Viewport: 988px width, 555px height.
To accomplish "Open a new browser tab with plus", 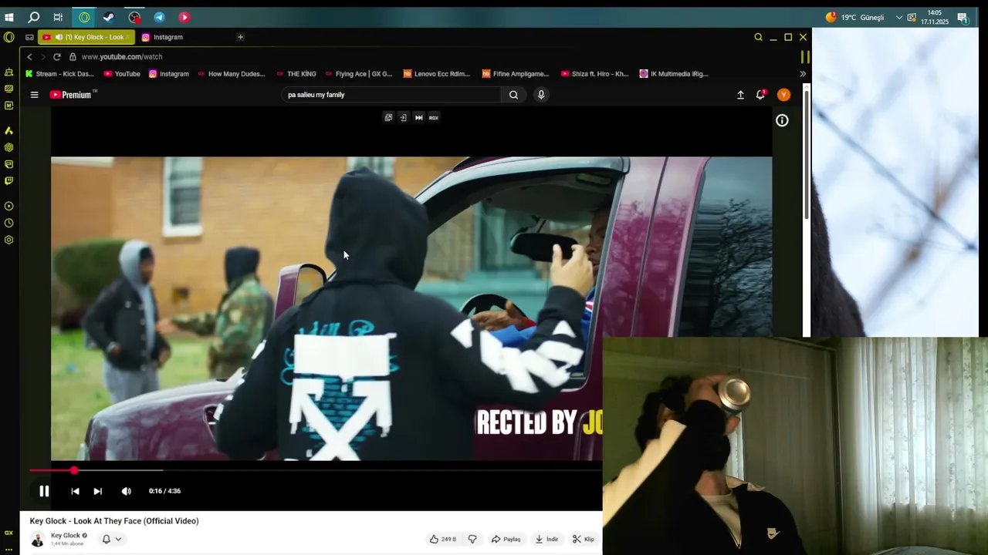I will 240,37.
